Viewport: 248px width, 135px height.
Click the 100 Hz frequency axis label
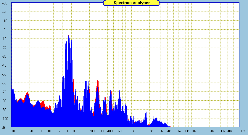tap(74, 131)
